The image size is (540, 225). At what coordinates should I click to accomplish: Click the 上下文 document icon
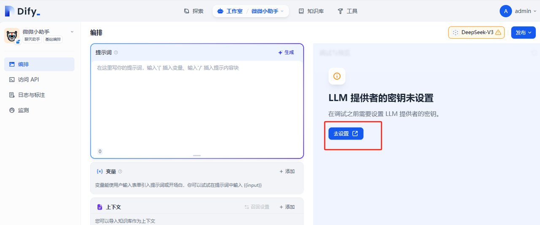coord(100,207)
